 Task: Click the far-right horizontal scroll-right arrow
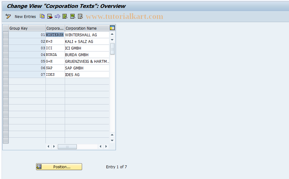106,146
